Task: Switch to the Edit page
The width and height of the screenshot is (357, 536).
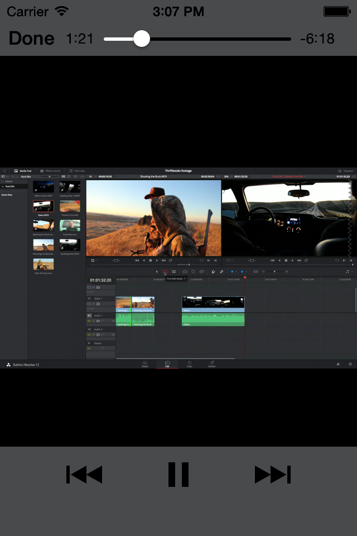Action: pos(167,364)
